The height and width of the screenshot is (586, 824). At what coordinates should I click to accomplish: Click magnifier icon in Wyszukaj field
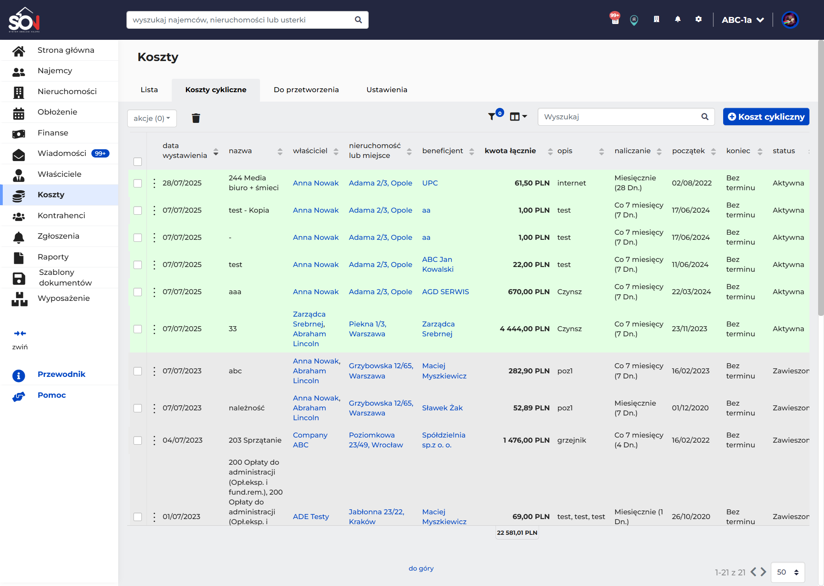[705, 117]
